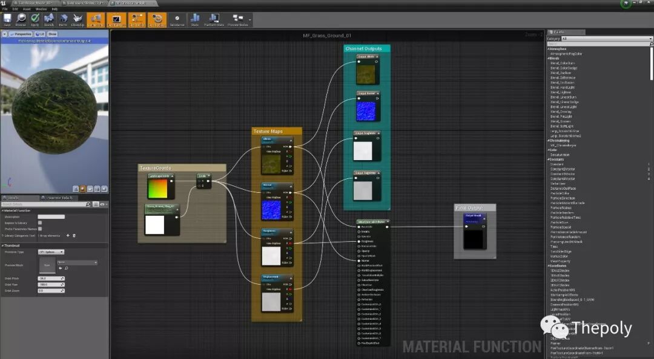Click the Description text field
Screen dimensions: 654x359
click(x=51, y=217)
